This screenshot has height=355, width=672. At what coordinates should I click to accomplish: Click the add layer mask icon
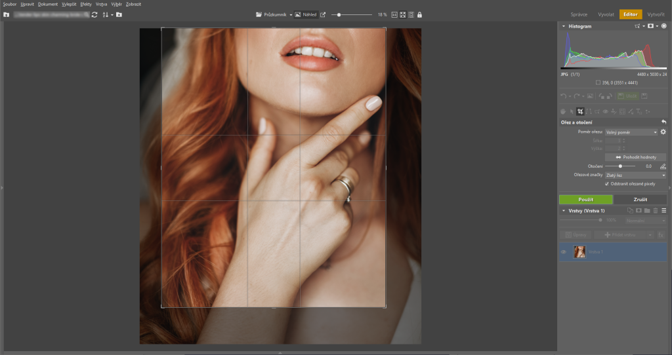[x=639, y=210]
